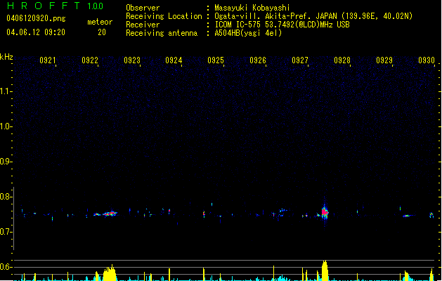442x281 pixels.
Task: Click the date stamp 04.06.12 09:20
Action: (36, 32)
